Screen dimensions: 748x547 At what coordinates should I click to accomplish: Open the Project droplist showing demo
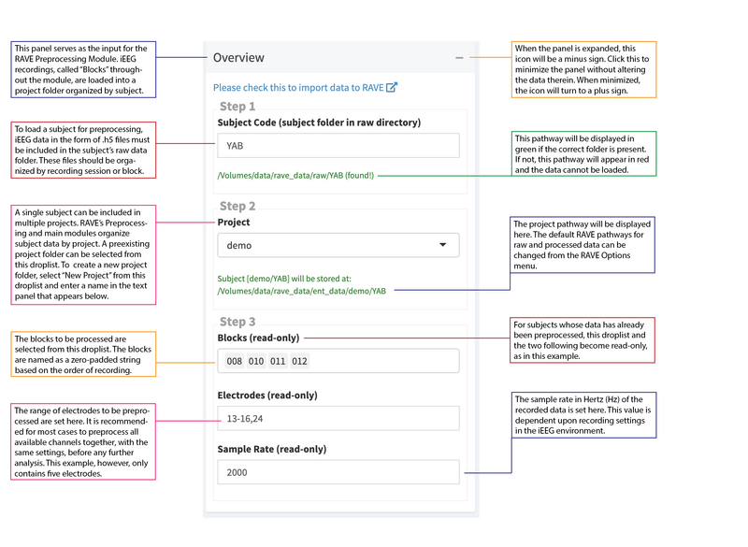[x=338, y=244]
